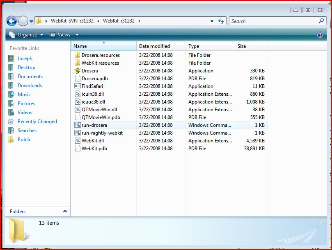Select the icuin36.dll file icon
332x250 pixels.
pyautogui.click(x=78, y=94)
